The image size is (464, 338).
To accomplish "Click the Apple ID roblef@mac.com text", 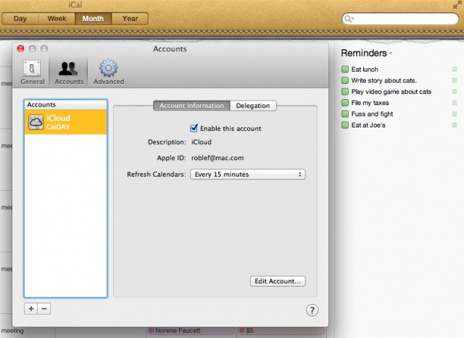I will [217, 158].
